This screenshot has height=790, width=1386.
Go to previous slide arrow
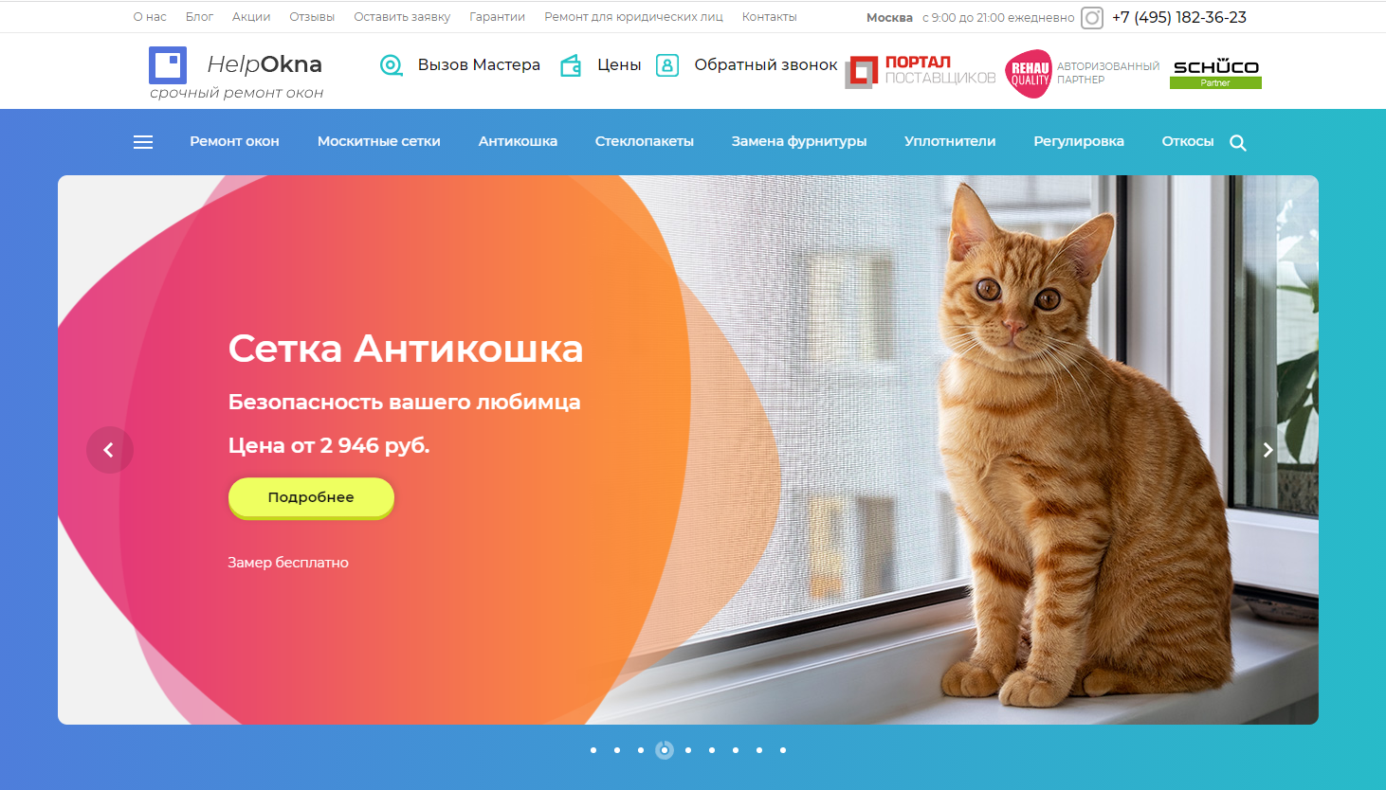pyautogui.click(x=109, y=450)
